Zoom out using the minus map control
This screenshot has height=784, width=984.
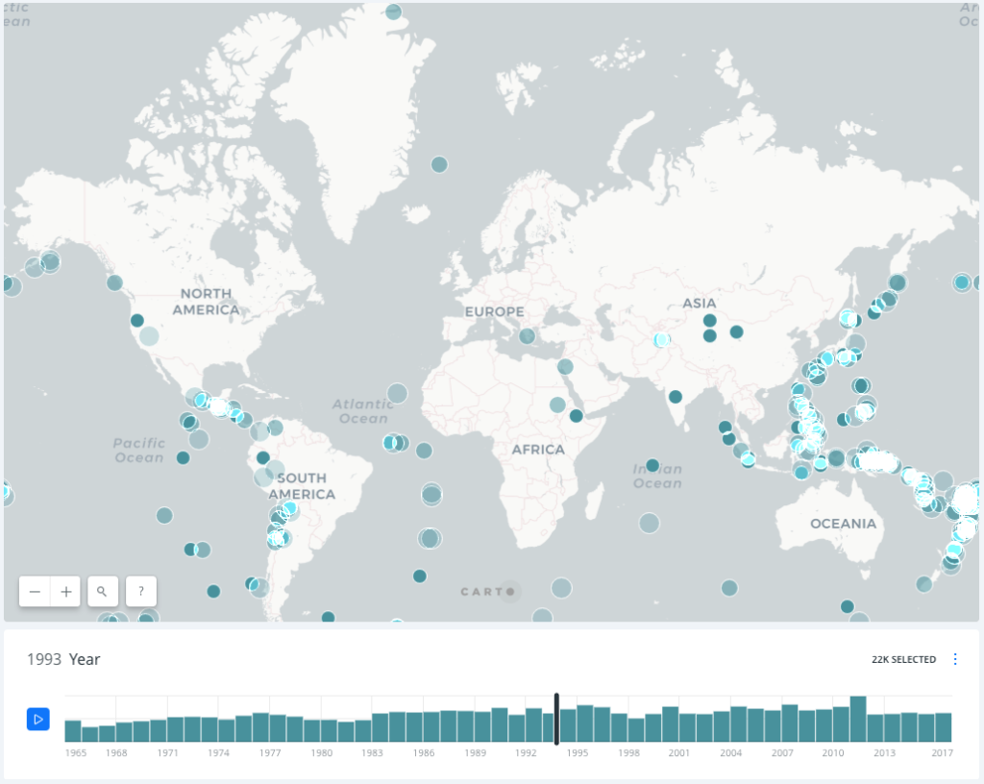coord(35,591)
